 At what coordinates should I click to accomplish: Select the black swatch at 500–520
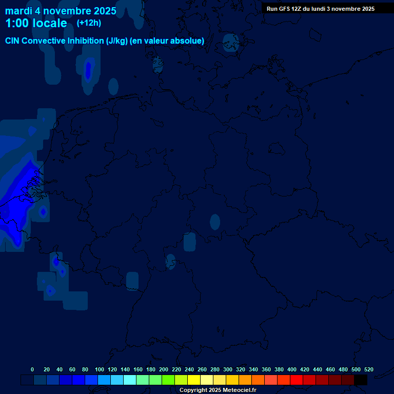click(361, 380)
